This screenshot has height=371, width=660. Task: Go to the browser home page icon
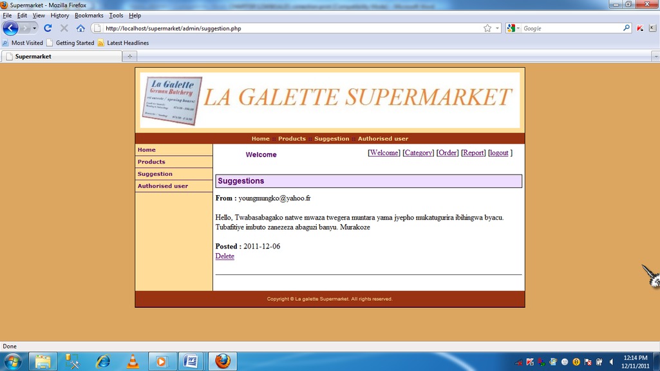click(80, 28)
